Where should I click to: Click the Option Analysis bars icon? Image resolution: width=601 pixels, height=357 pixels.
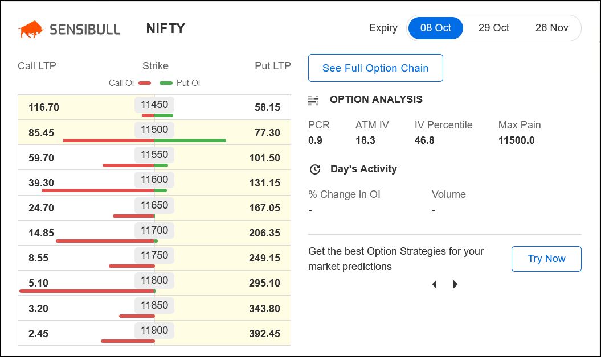[x=313, y=100]
